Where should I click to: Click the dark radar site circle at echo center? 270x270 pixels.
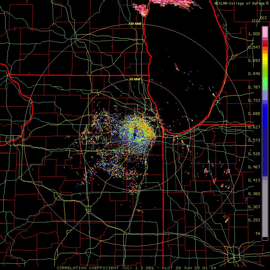pyautogui.click(x=135, y=135)
